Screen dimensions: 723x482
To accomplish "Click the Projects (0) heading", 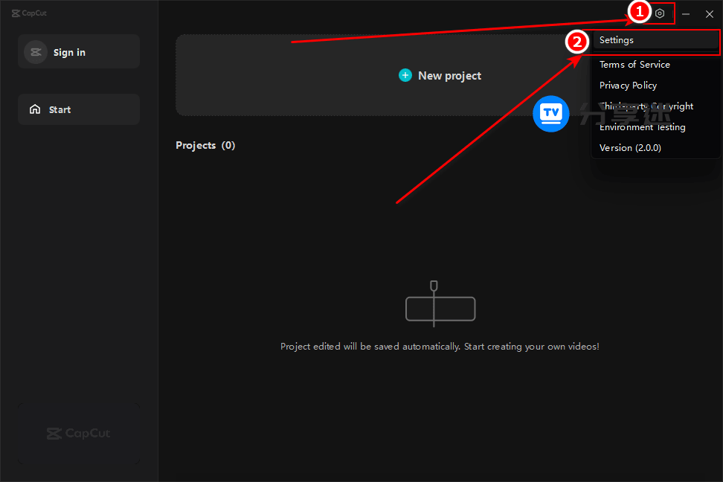I will [x=205, y=145].
